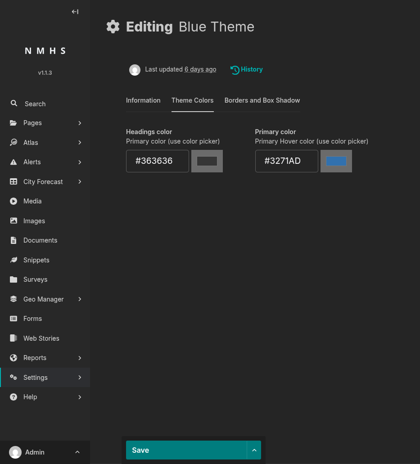Expand the Atlas submenu chevron
This screenshot has width=420, height=464.
80,142
